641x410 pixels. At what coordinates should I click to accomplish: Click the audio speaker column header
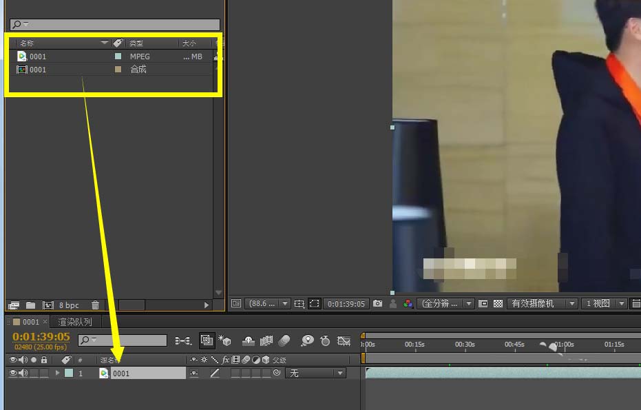(x=23, y=360)
